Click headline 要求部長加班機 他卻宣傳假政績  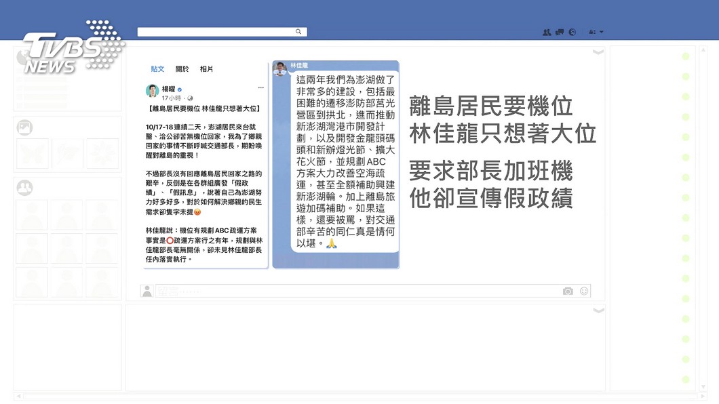[490, 184]
